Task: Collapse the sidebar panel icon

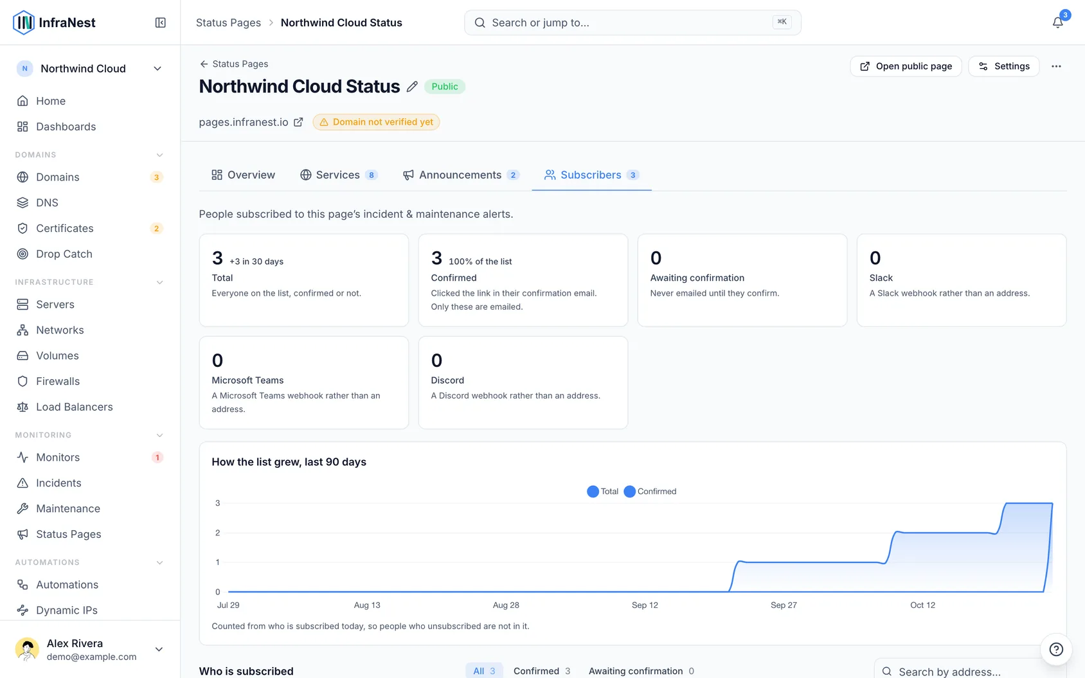Action: click(161, 22)
